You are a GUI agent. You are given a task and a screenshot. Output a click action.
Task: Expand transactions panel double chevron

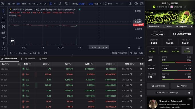coord(143,59)
